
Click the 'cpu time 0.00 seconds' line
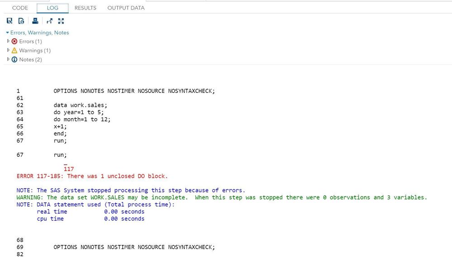click(x=90, y=219)
